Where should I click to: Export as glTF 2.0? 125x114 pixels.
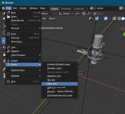click(60, 88)
